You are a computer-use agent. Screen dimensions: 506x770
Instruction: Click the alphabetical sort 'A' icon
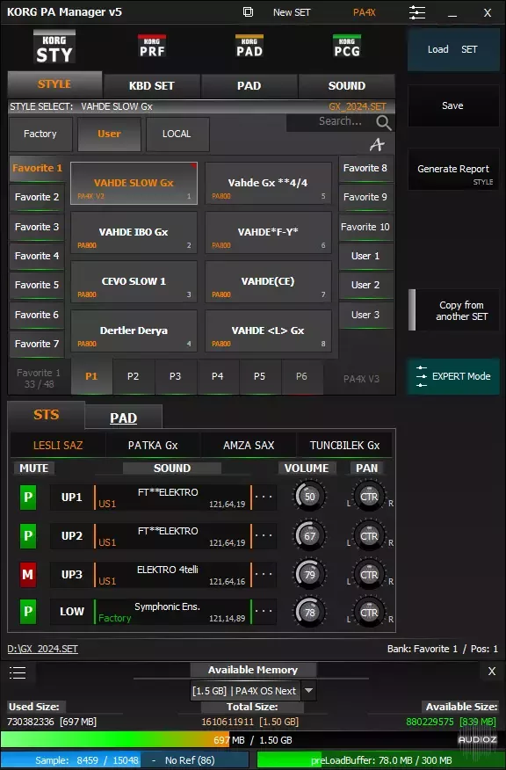[377, 144]
